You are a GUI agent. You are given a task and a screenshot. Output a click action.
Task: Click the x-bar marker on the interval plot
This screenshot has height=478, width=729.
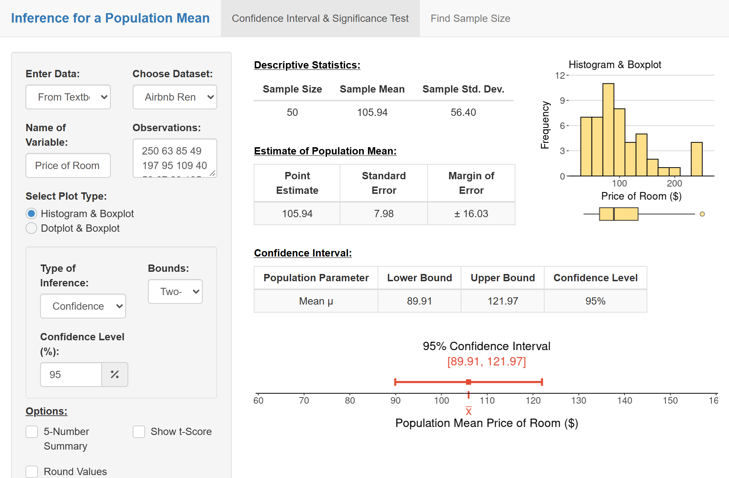469,411
